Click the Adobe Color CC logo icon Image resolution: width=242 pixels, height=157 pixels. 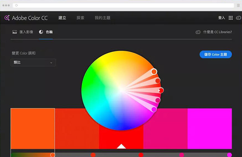click(7, 18)
